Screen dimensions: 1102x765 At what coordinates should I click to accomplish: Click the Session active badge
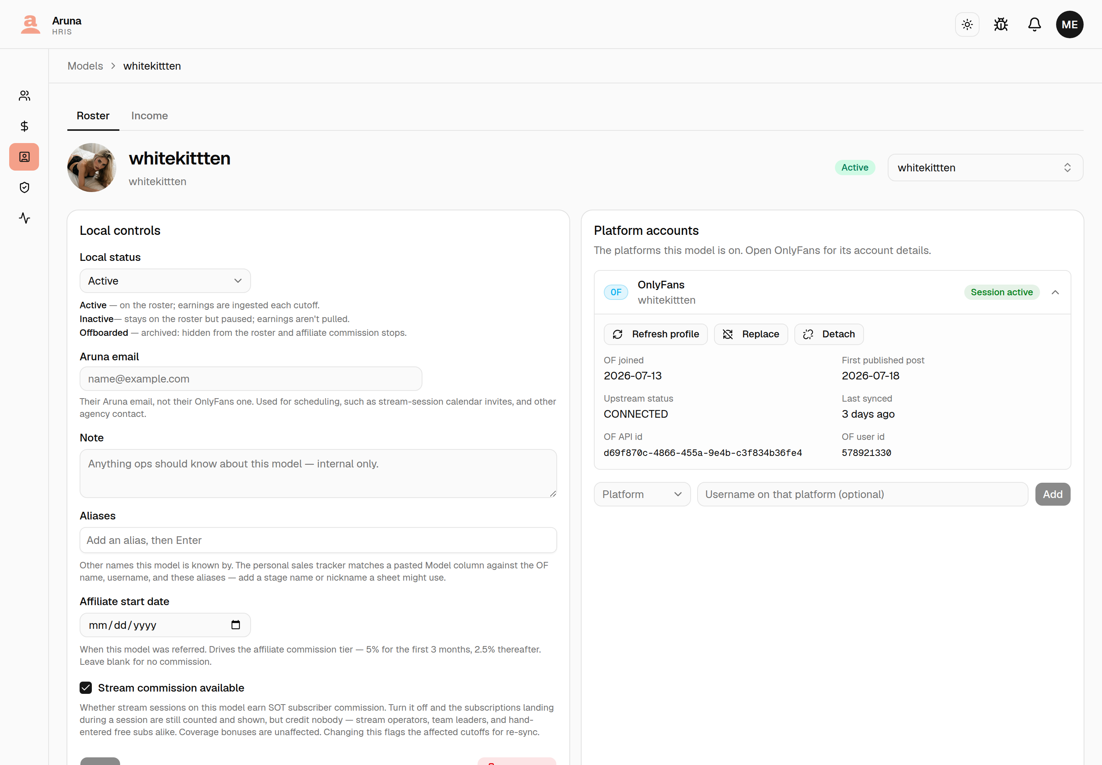click(x=1001, y=292)
